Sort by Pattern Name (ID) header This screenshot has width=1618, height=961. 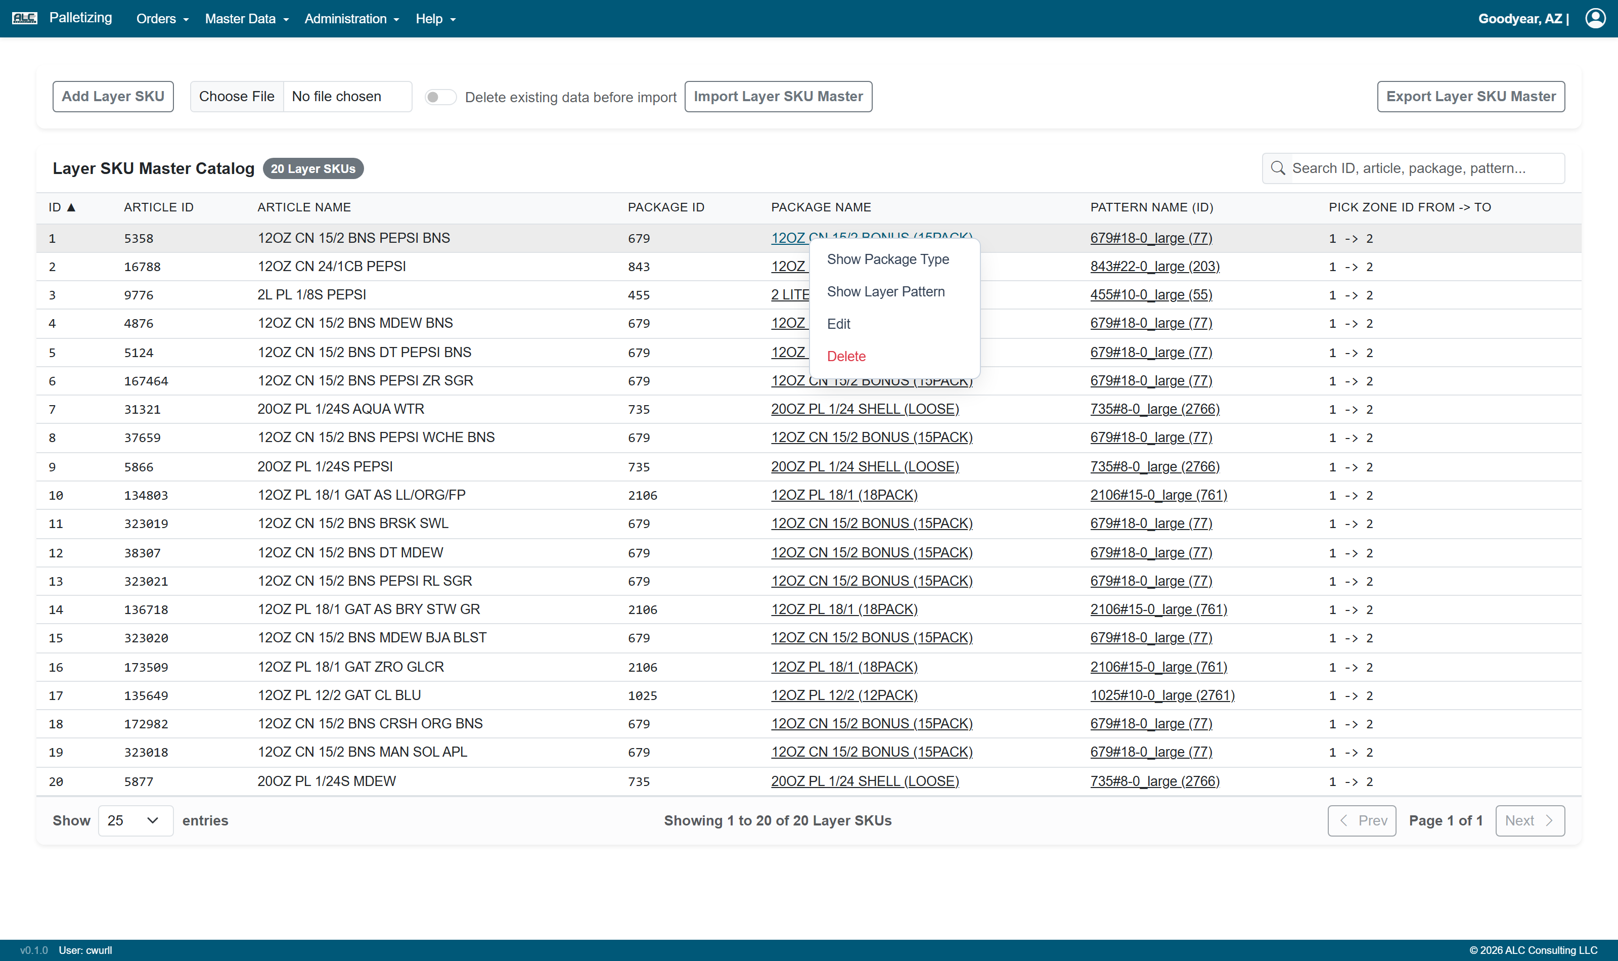tap(1151, 207)
